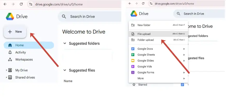
Task: Select Google Sheets in the New menu
Action: coord(158,55)
